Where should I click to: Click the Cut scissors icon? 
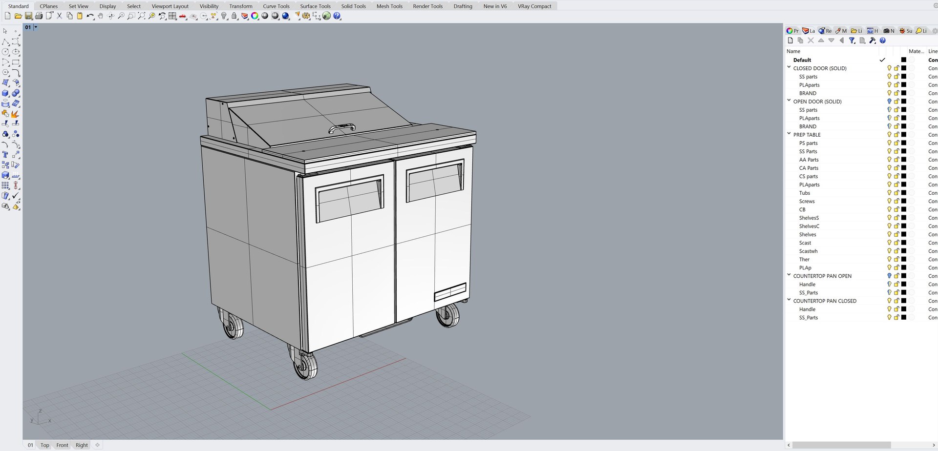(60, 16)
